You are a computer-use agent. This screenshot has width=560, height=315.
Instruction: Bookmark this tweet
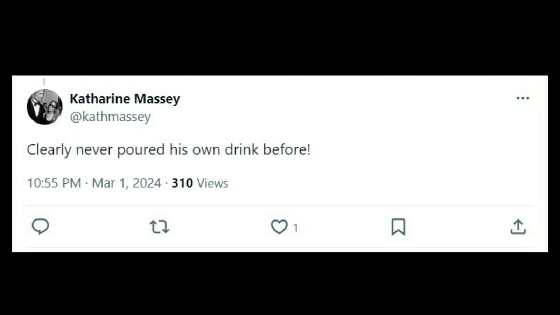(398, 227)
